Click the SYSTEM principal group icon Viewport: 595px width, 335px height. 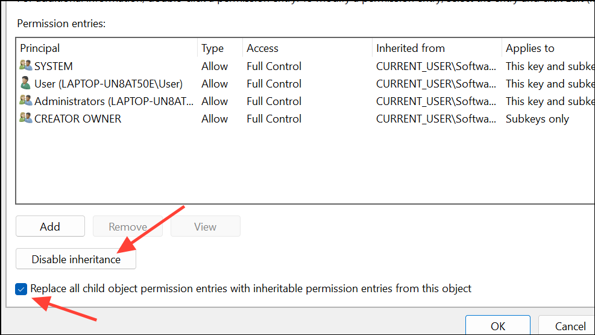point(25,66)
